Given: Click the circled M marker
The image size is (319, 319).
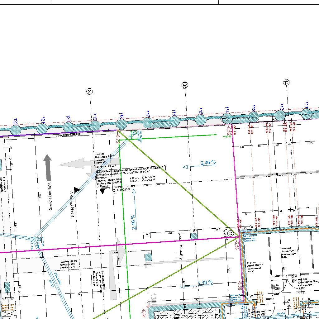Looking at the screenshot, I should click(x=230, y=233).
